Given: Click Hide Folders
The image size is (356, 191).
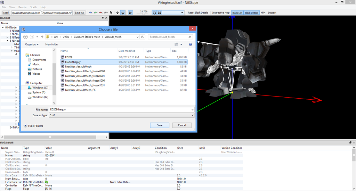Looking at the screenshot, I should coord(33,126).
